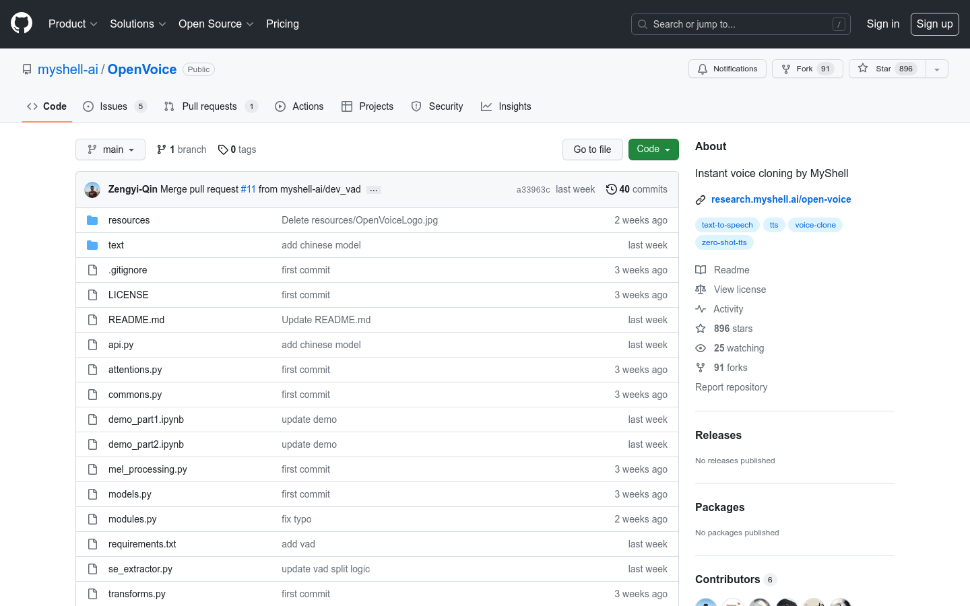Open pull request #11 link
Screen dimensions: 970x606
(249, 189)
